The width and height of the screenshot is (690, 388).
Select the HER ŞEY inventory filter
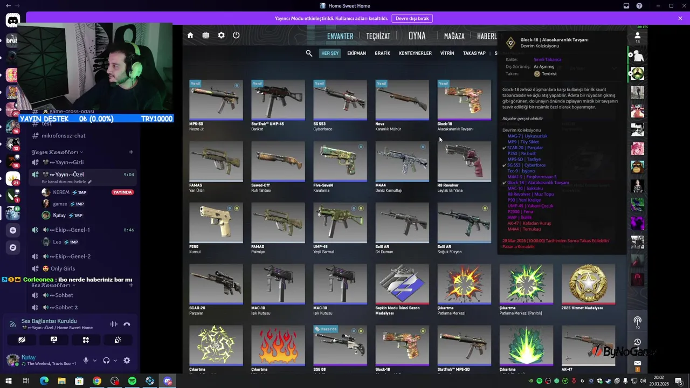(x=330, y=53)
